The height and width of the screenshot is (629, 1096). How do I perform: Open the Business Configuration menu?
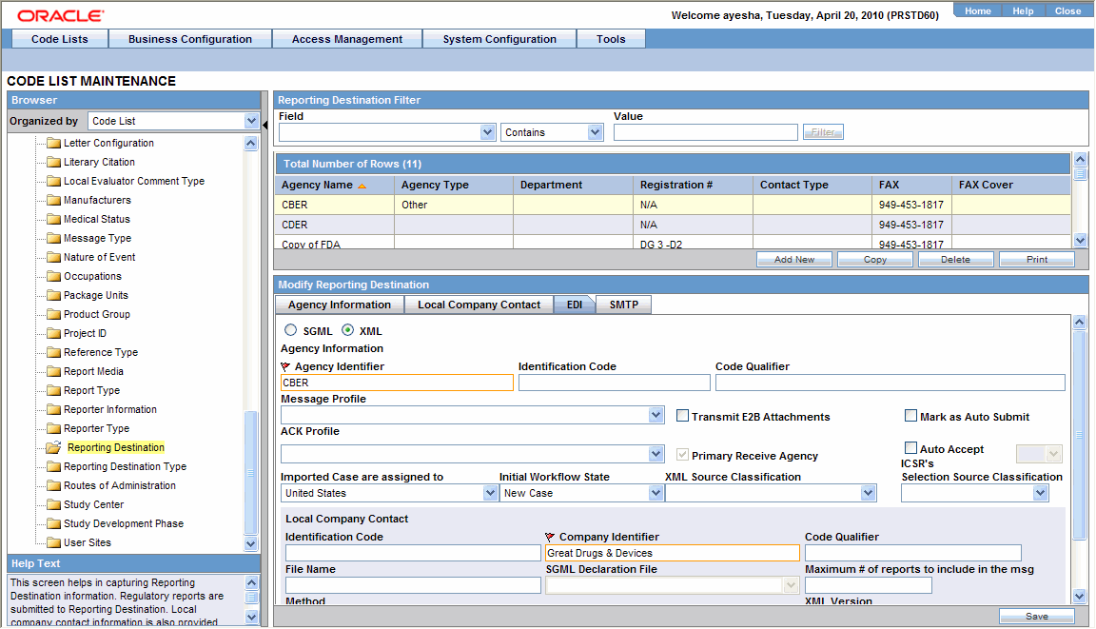pyautogui.click(x=190, y=39)
